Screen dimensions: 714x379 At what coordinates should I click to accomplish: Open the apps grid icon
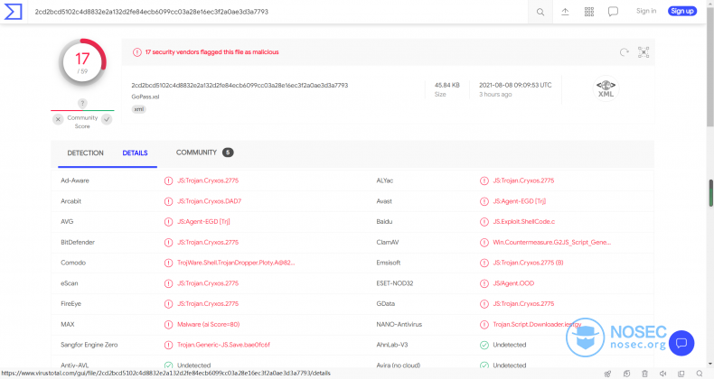588,12
